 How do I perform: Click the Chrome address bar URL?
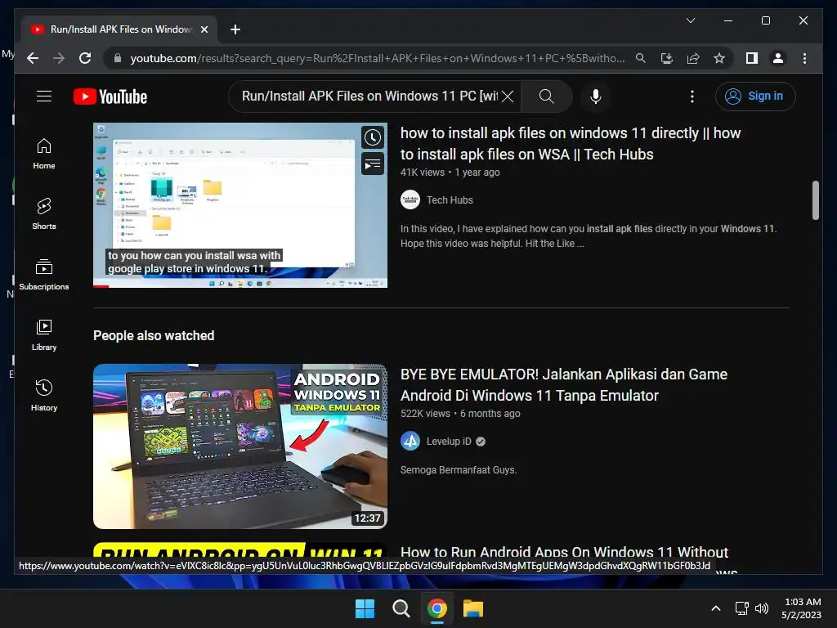pos(378,58)
